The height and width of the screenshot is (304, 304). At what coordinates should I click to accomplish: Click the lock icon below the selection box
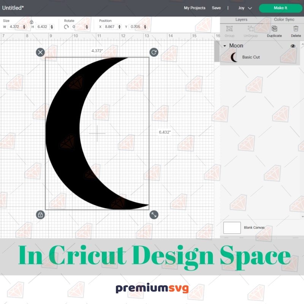point(40,215)
